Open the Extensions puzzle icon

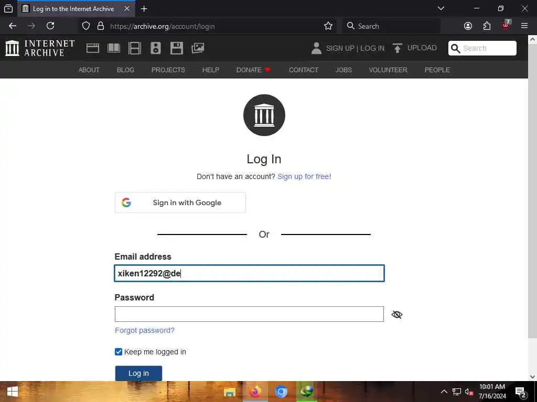pos(487,26)
